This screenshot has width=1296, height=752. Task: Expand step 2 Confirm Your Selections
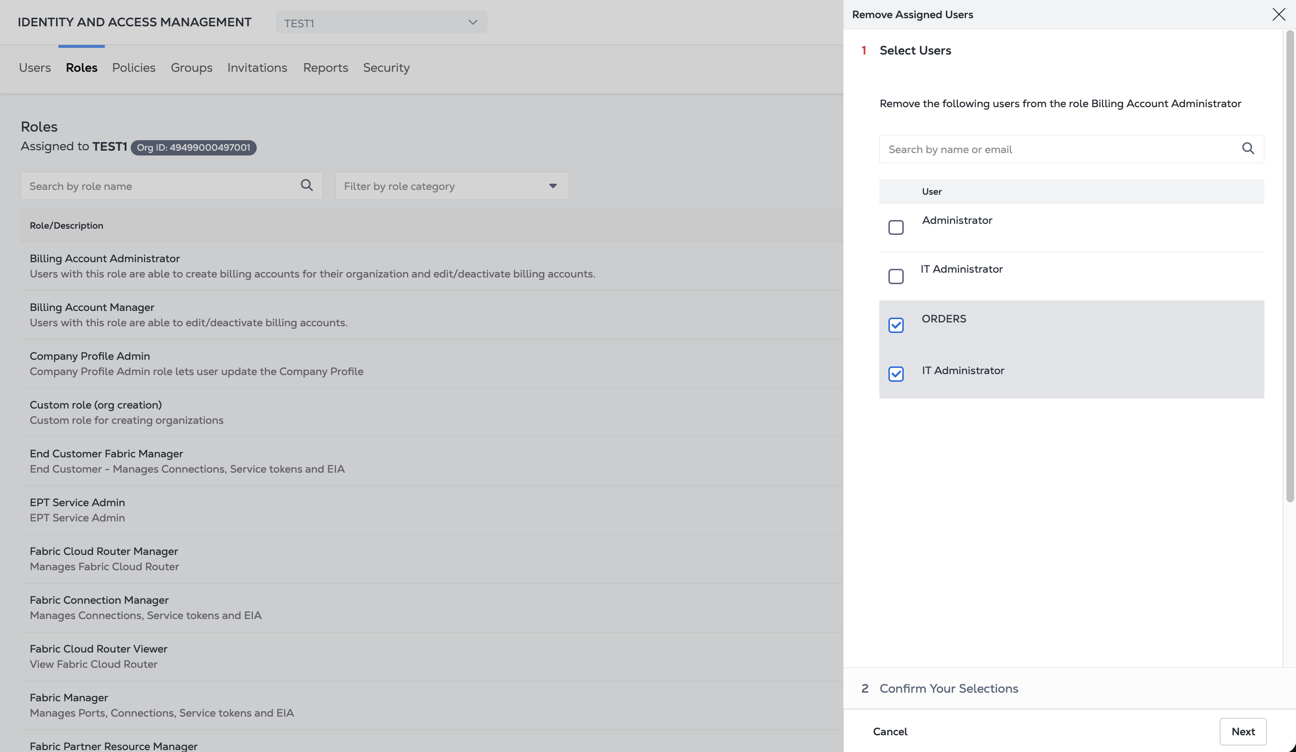click(948, 688)
